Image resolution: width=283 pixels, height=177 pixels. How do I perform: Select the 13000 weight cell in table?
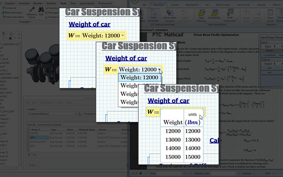coord(172,140)
